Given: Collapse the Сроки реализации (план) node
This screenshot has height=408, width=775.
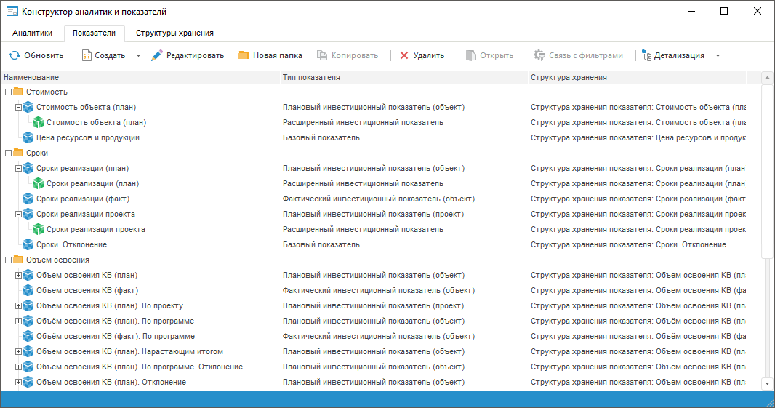Looking at the screenshot, I should (x=19, y=168).
